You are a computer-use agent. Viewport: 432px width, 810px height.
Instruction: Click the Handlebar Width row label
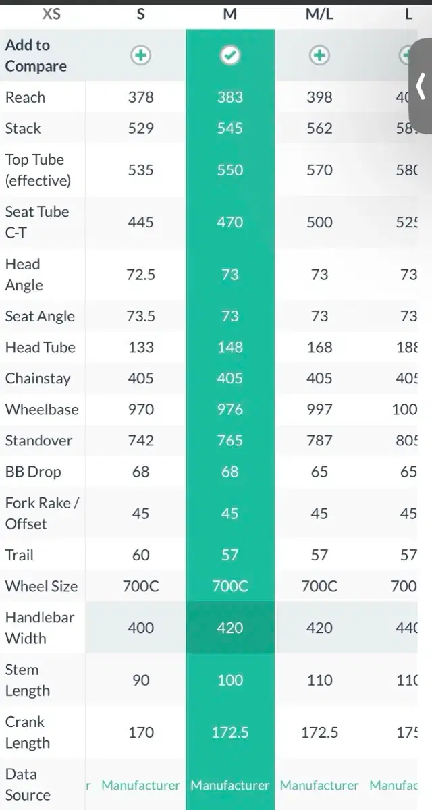click(x=40, y=628)
